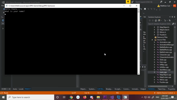Expand the Hero.cpp node
The height and width of the screenshot is (100, 177).
coord(154,62)
